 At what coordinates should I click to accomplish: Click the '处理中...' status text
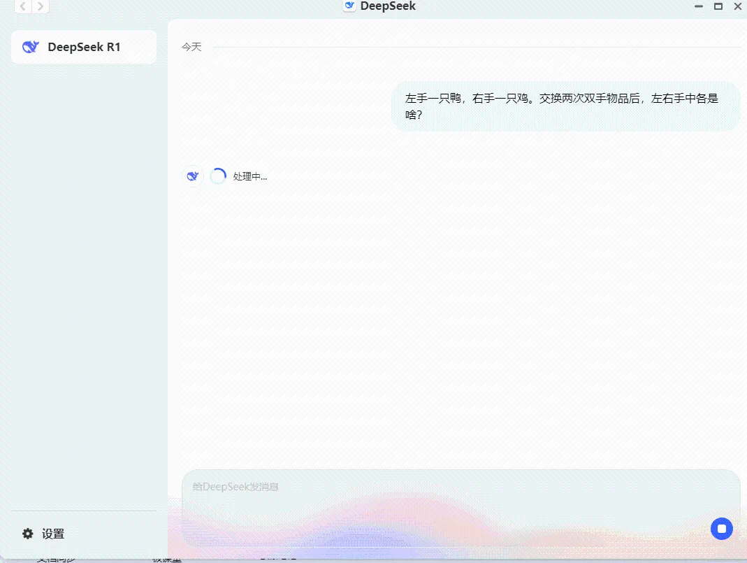(249, 176)
